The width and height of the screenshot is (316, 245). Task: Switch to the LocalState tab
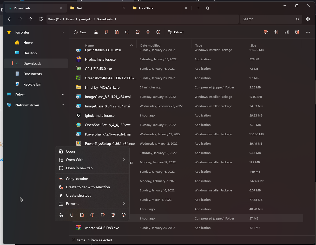pos(146,8)
